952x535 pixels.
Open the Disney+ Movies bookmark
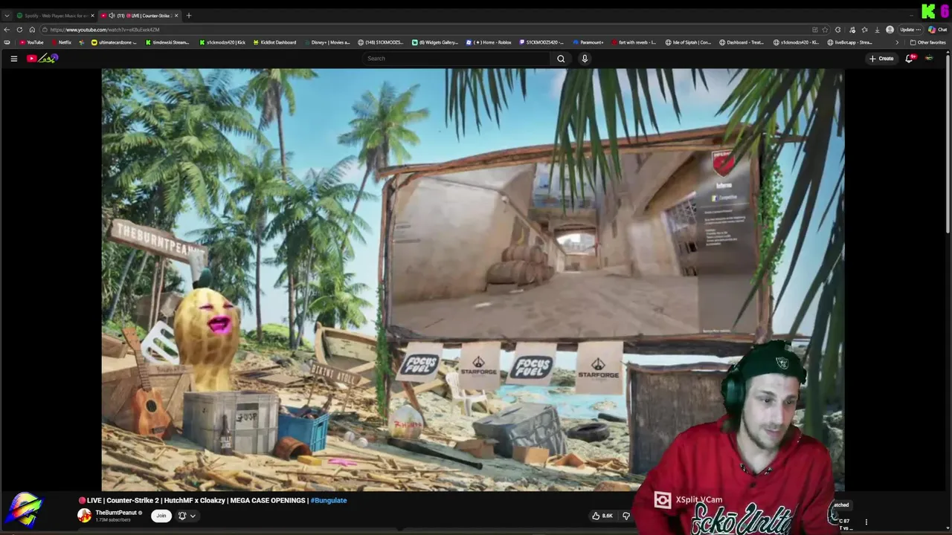(x=327, y=42)
